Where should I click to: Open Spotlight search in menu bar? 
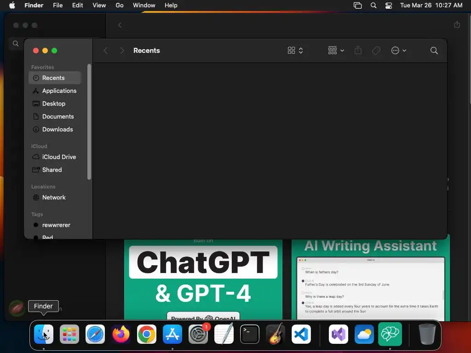[x=373, y=6]
